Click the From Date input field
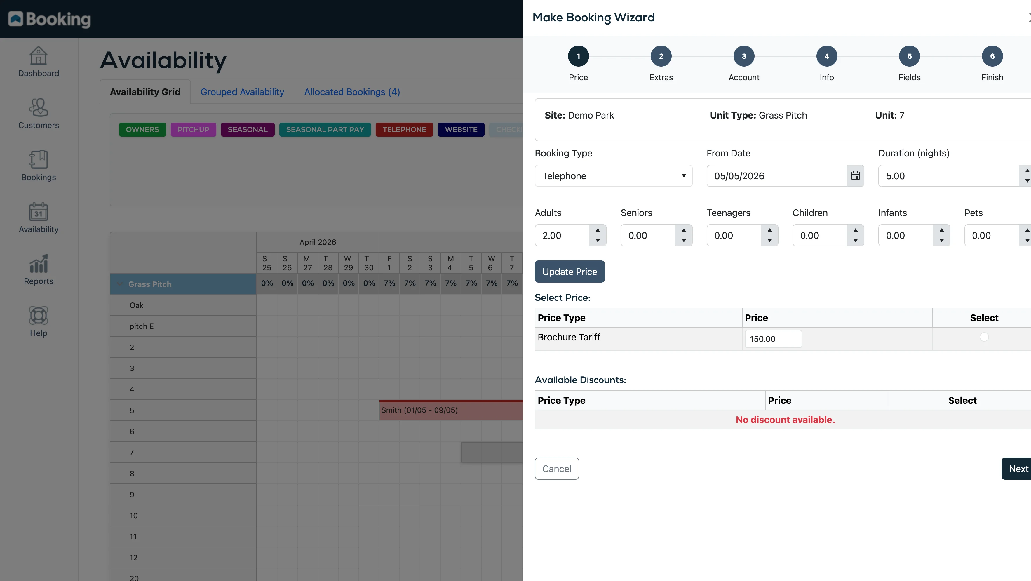1031x581 pixels. (776, 176)
